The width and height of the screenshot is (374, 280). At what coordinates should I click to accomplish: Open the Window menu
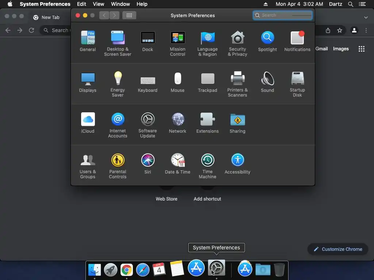click(120, 4)
